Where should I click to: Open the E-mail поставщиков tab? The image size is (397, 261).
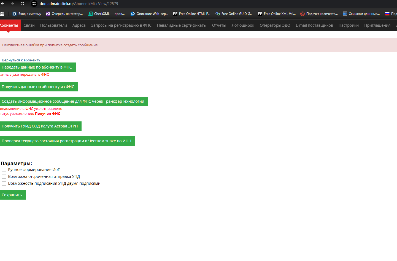tap(314, 25)
